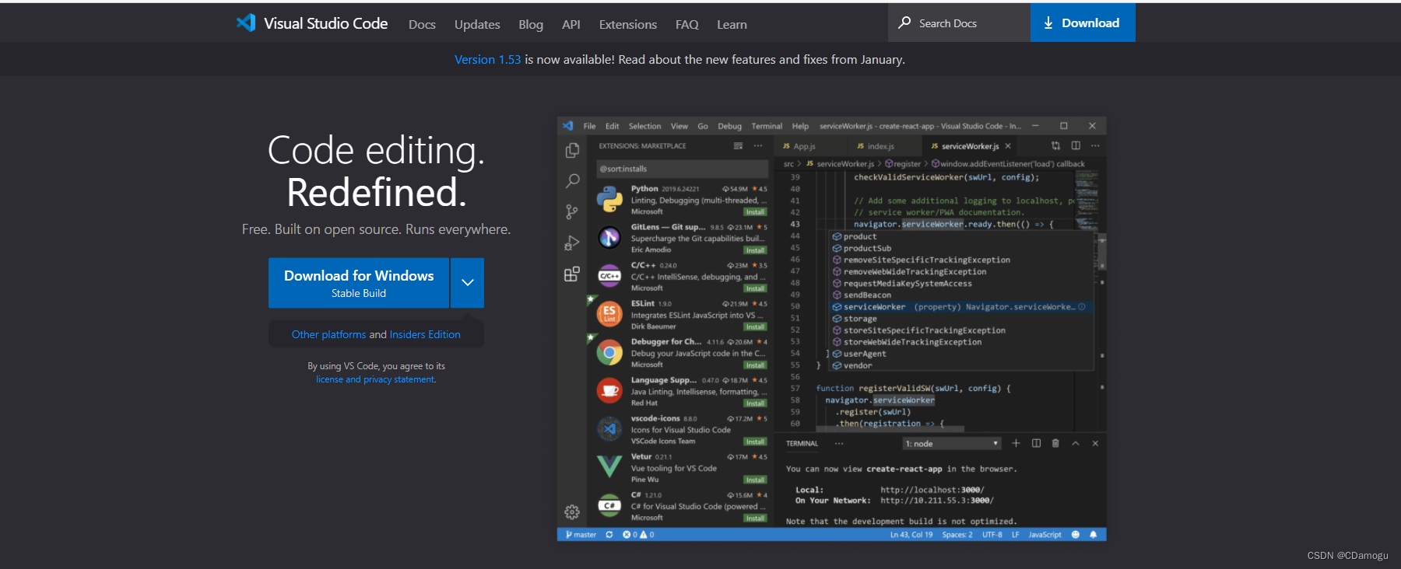Click the extensions filter list icon
1401x569 pixels.
pos(738,146)
